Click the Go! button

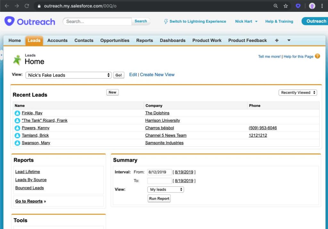pos(119,75)
